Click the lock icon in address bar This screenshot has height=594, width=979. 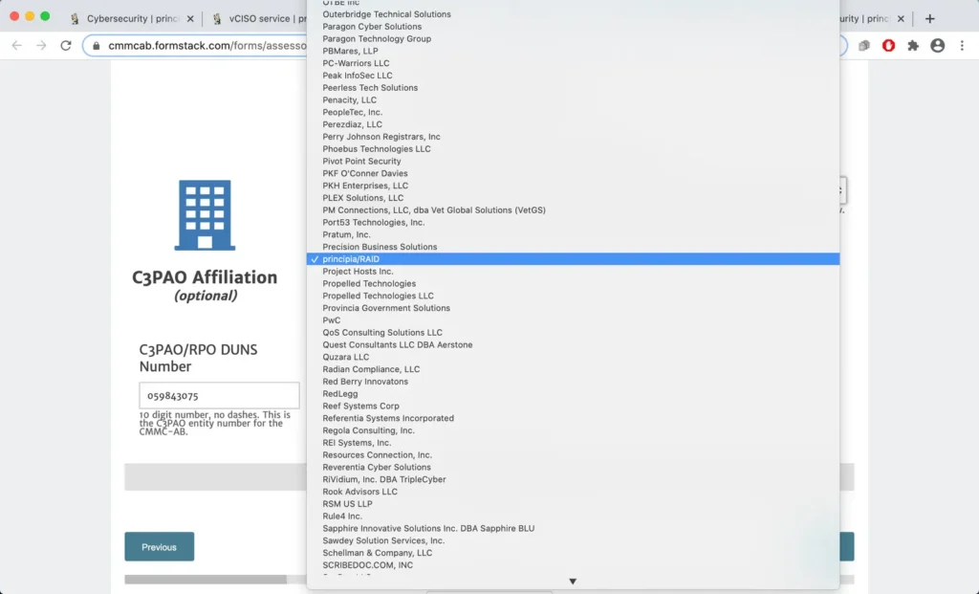(96, 46)
